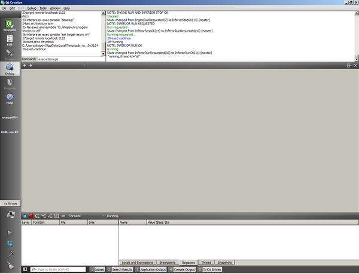Click the 'Hello world!' sidebar label
Viewport: 359px width, 274px height.
[10, 132]
